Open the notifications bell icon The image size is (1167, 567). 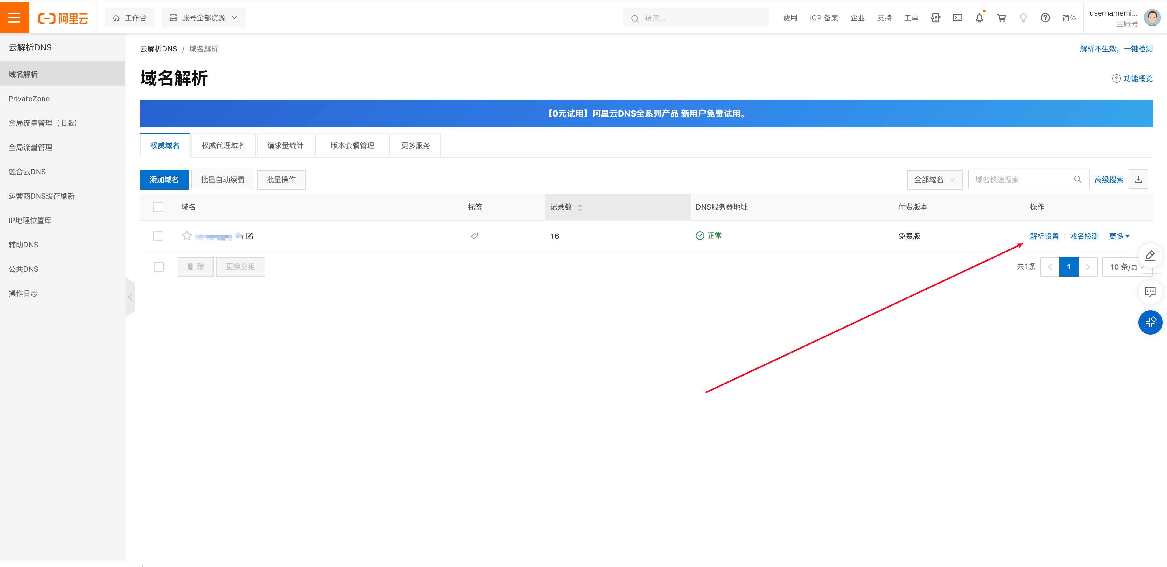[979, 18]
